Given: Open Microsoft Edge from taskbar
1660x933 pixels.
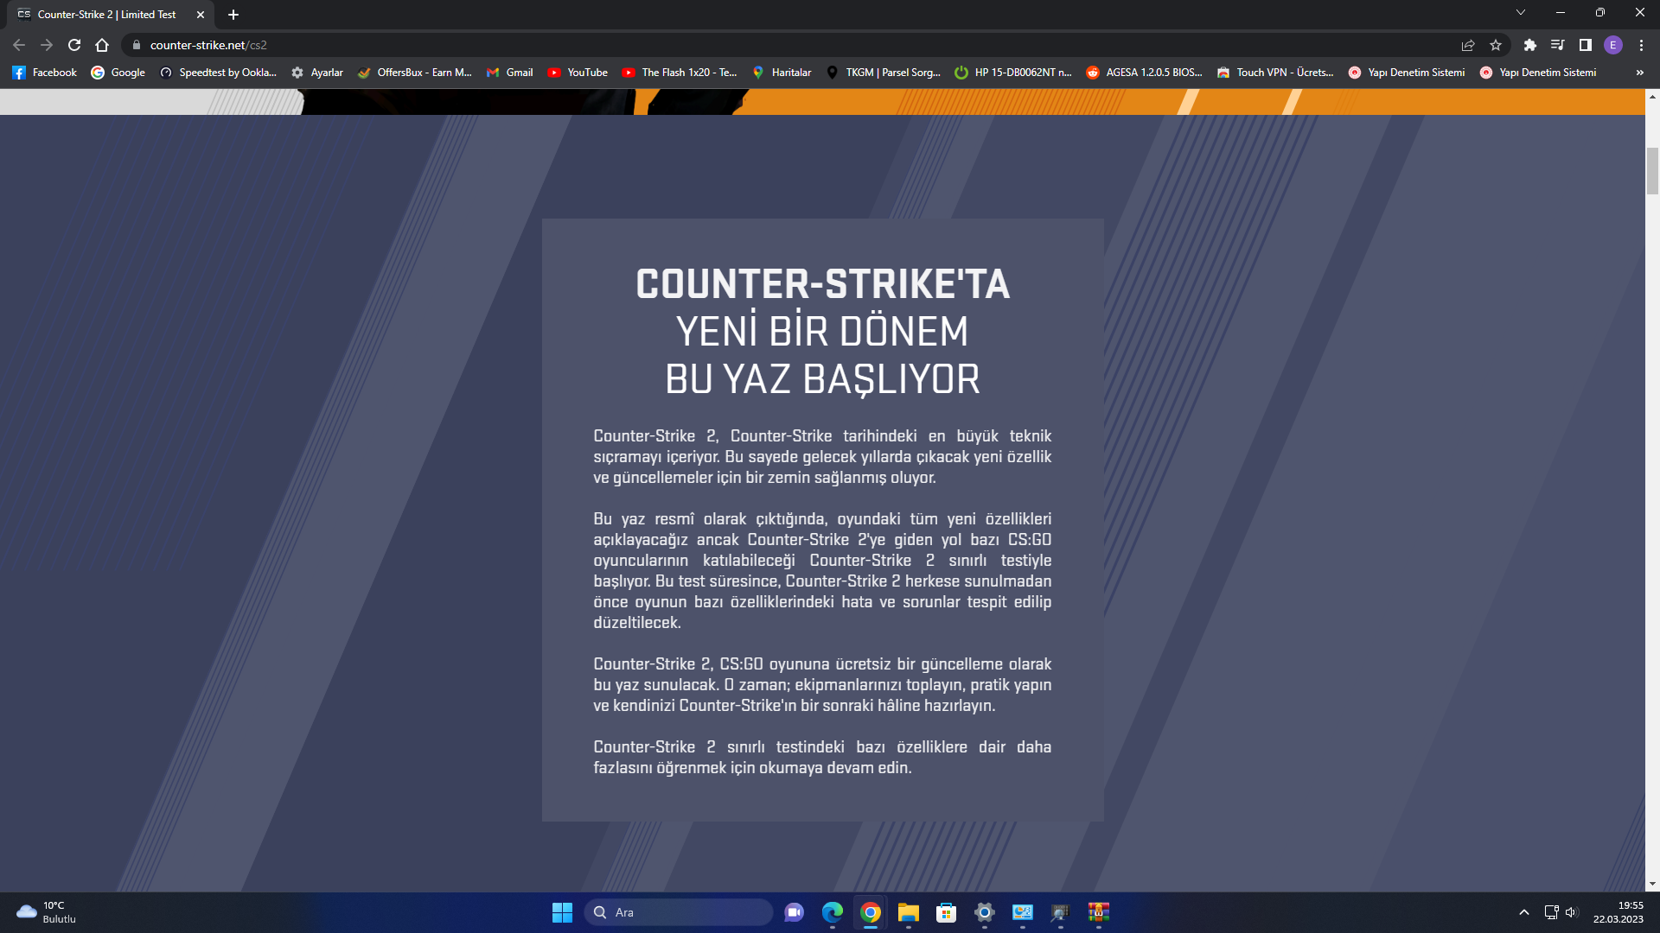Looking at the screenshot, I should [x=832, y=912].
